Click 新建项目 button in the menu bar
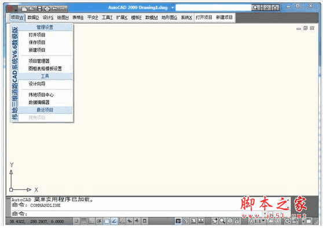 (x=225, y=17)
